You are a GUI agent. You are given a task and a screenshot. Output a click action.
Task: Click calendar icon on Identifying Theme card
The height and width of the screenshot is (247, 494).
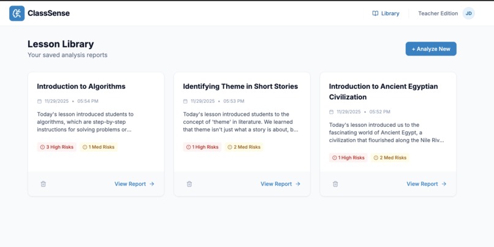186,101
